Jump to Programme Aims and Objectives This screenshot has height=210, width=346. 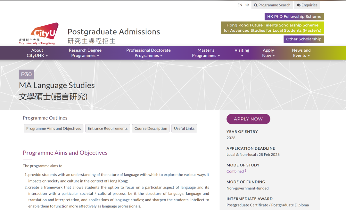pos(54,129)
